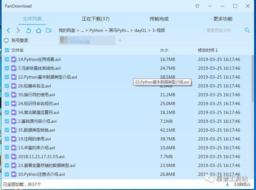Open 传输完成 tab
Viewport: 256px width, 190px height.
point(159,19)
